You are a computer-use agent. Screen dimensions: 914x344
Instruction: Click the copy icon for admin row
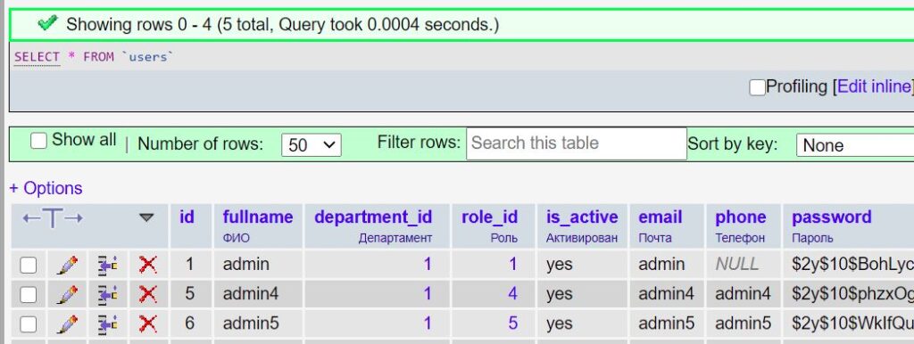coord(107,265)
